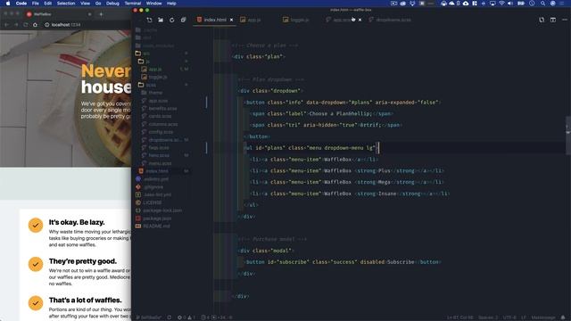Screen dimensions: 571x321
Task: Expand the .cache folder
Action: tap(146, 29)
